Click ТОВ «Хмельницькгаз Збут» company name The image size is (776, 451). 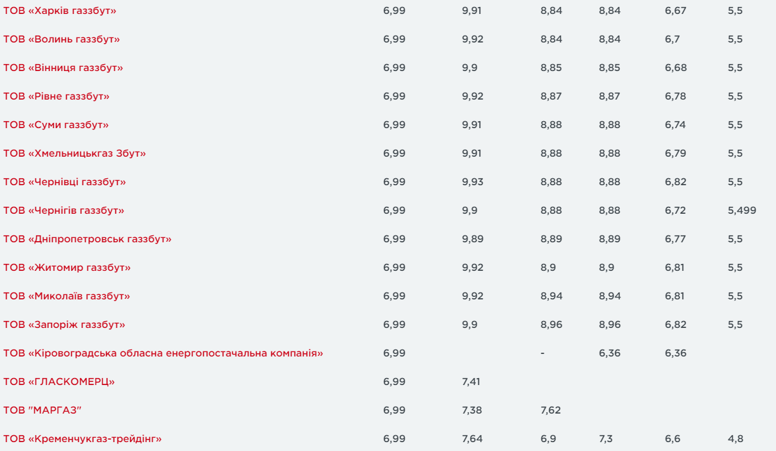(x=74, y=154)
